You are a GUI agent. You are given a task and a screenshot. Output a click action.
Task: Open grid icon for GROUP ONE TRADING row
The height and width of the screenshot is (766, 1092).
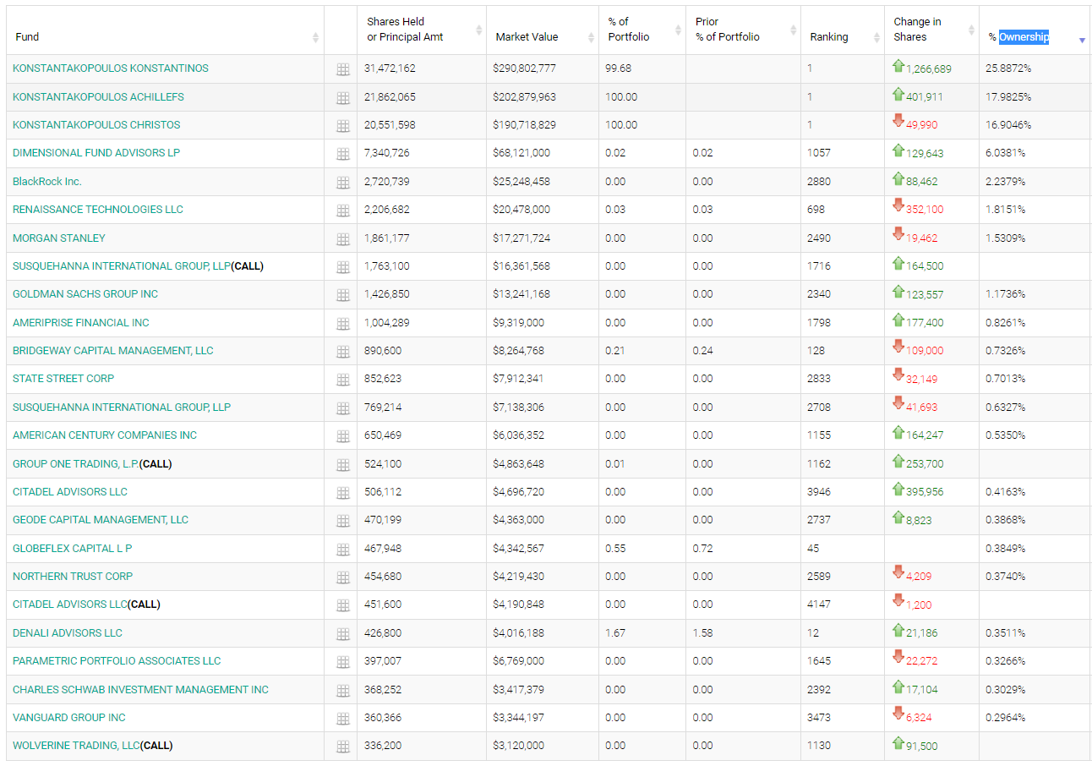342,465
